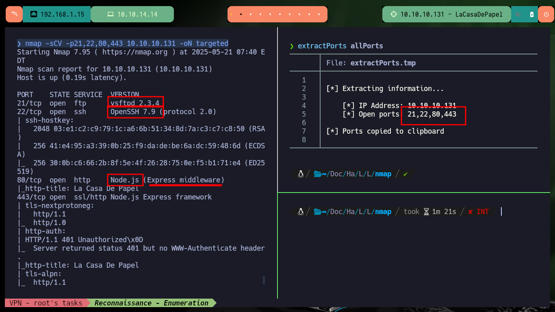Click the muted volume speaker icon
Viewport: 555px width, 312px height.
pyautogui.click(x=518, y=15)
